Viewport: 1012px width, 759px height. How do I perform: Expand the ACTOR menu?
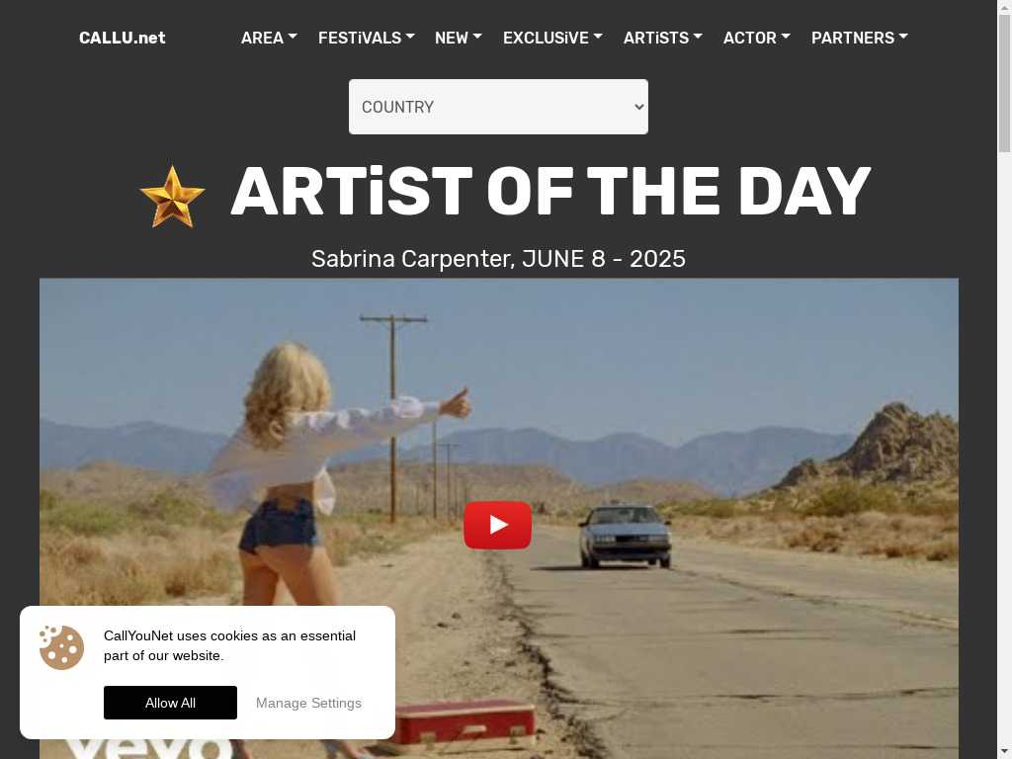coord(756,38)
